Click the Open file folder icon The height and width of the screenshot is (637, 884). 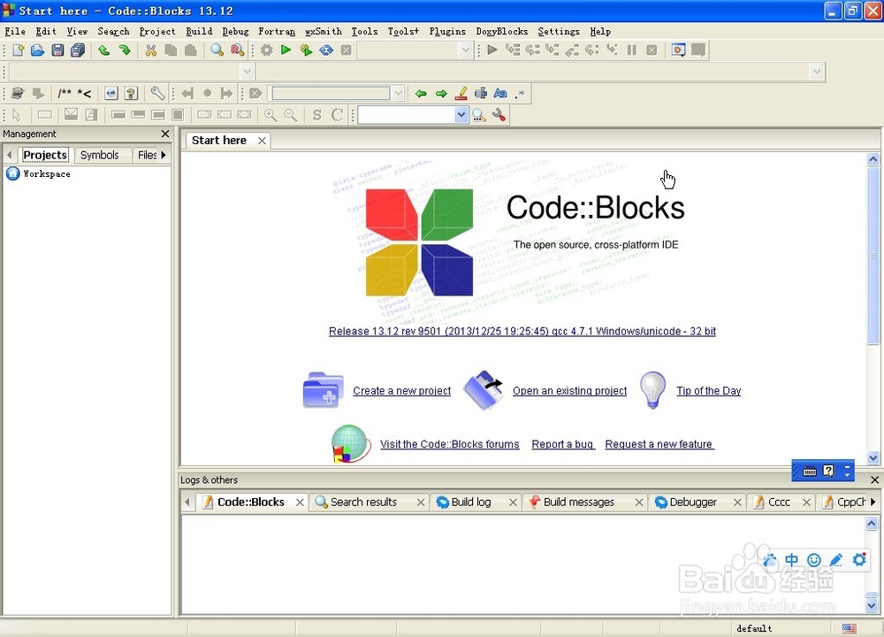[x=38, y=50]
